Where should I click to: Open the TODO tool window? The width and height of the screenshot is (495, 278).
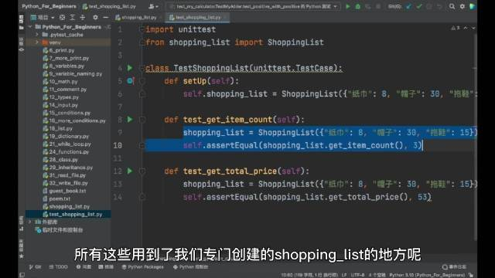pyautogui.click(x=59, y=266)
